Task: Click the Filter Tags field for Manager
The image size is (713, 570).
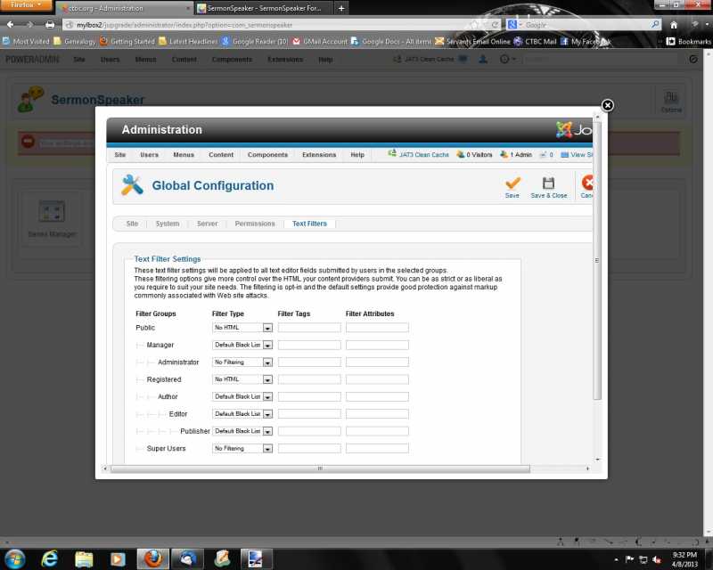Action: [x=309, y=345]
